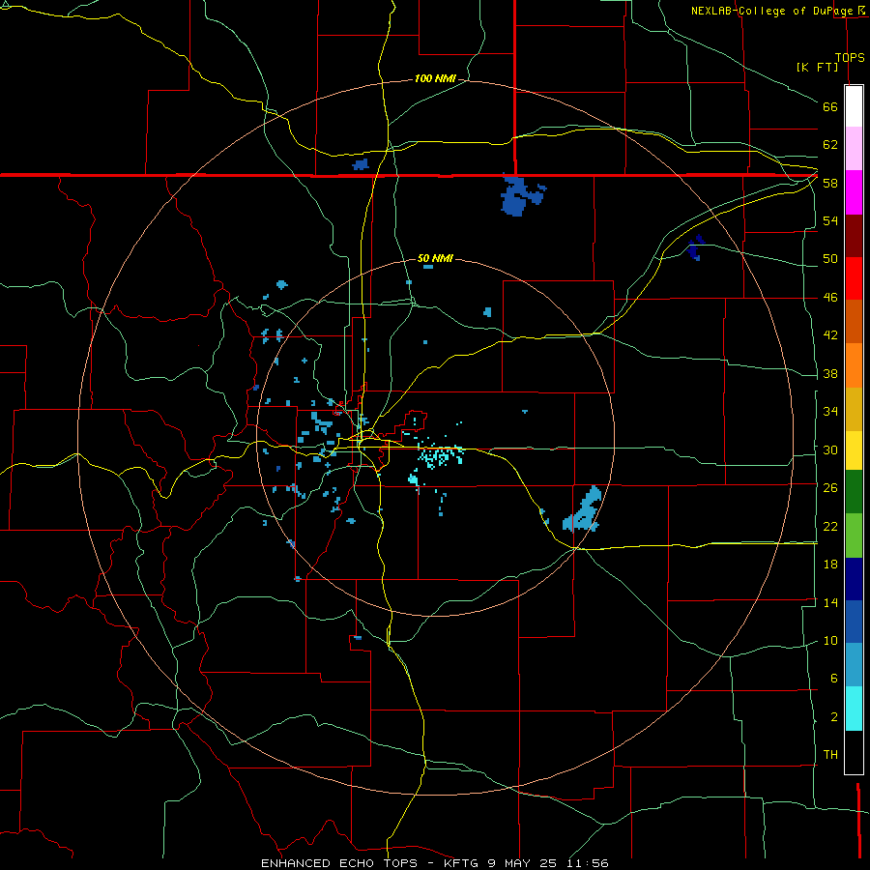Select the [K FT] units label
Viewport: 870px width, 870px height.
(817, 67)
